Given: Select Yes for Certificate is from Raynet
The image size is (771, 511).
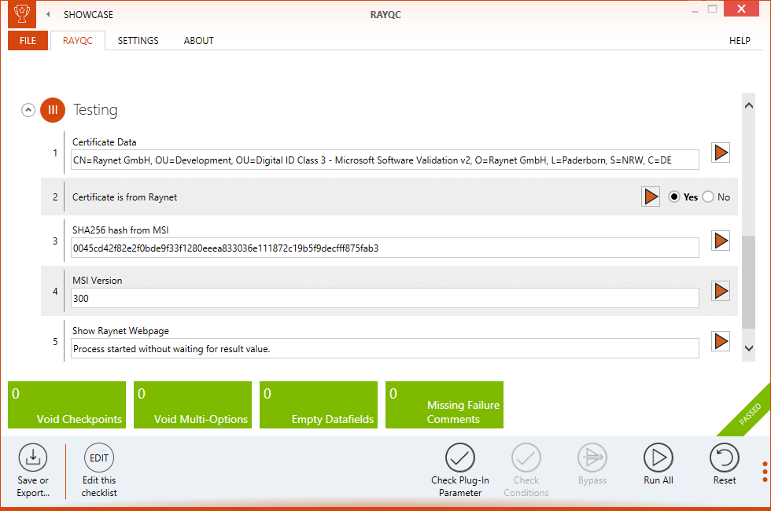Looking at the screenshot, I should (x=674, y=197).
